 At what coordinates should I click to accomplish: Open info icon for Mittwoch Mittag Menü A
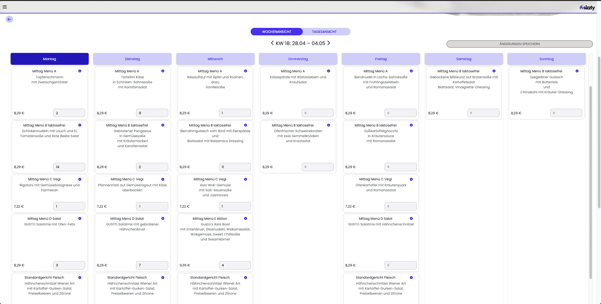[x=245, y=71]
